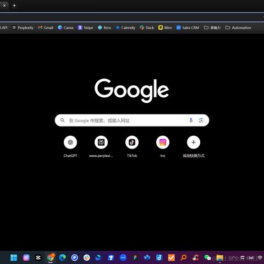Open WeChat from the taskbar

pyautogui.click(x=207, y=257)
